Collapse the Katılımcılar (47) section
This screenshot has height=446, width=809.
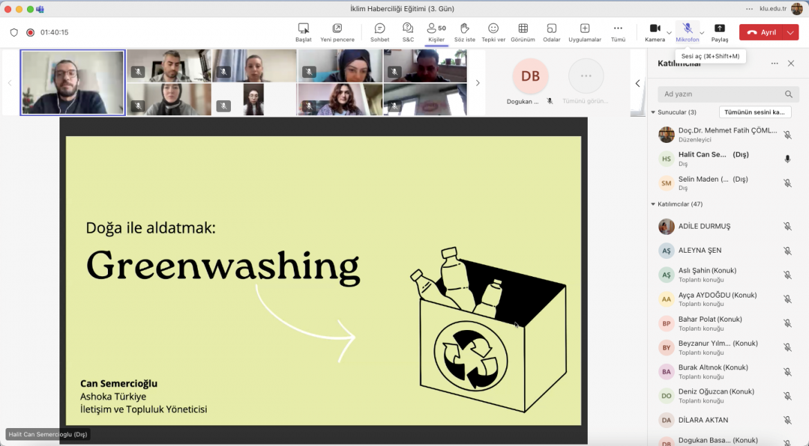point(653,204)
